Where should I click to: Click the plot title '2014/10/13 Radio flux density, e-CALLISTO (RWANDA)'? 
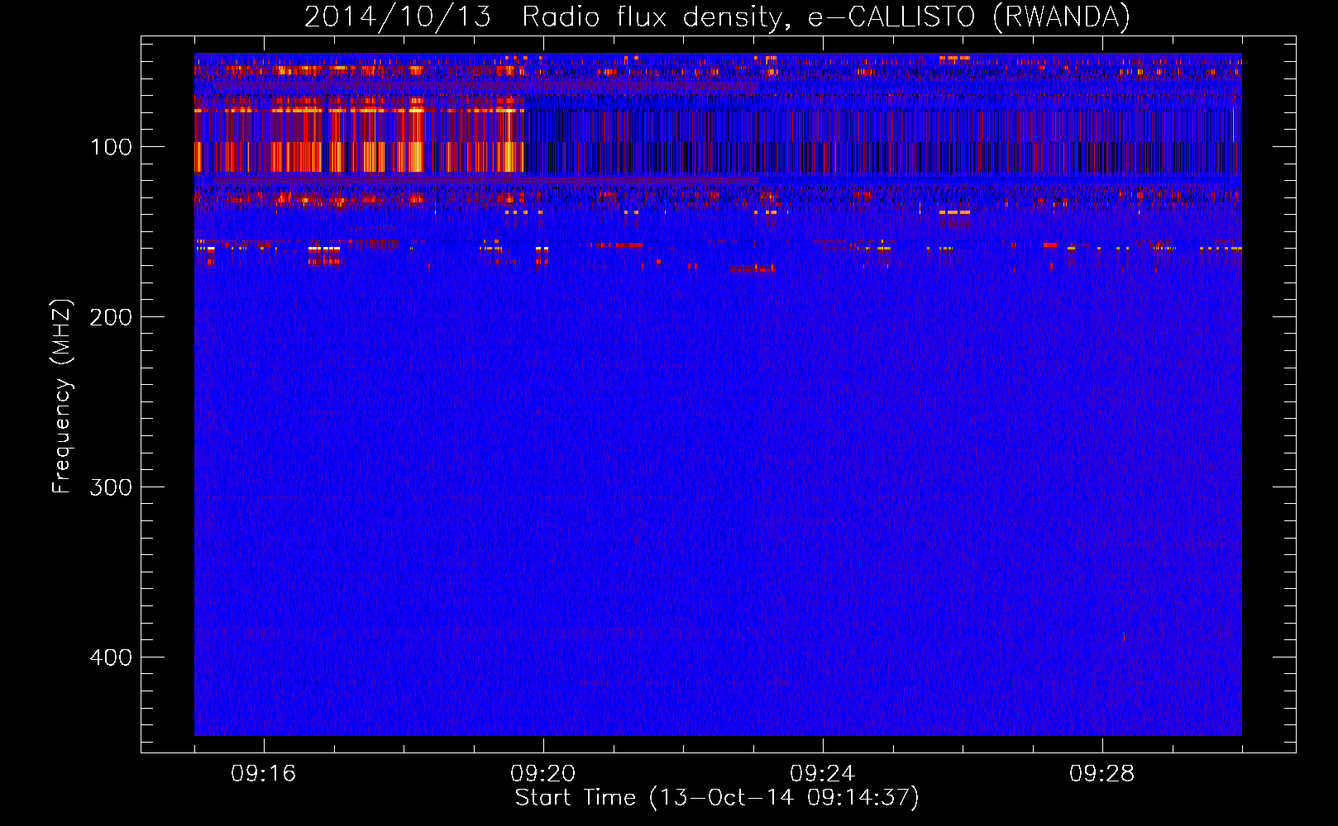[717, 17]
